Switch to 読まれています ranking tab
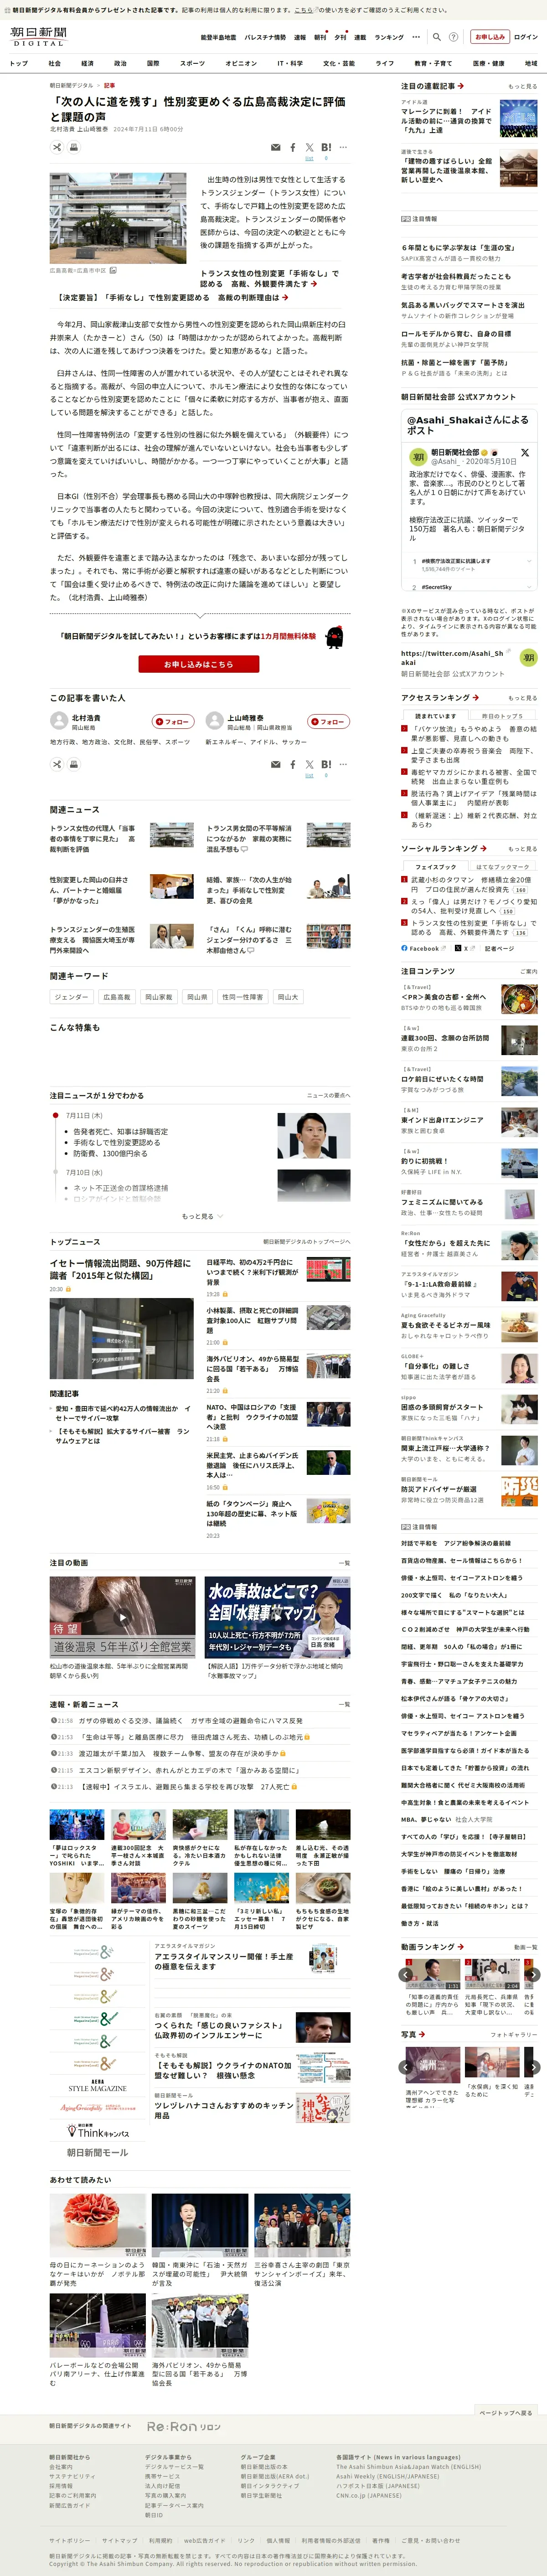The image size is (547, 2576). (x=435, y=716)
